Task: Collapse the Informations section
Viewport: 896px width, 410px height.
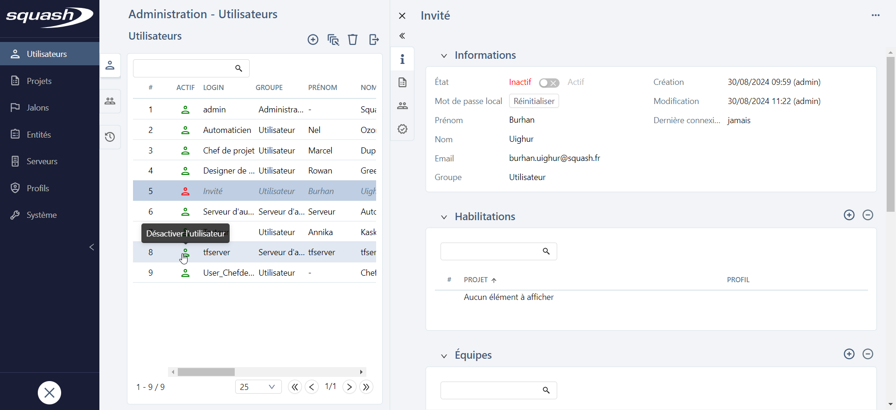Action: (444, 56)
